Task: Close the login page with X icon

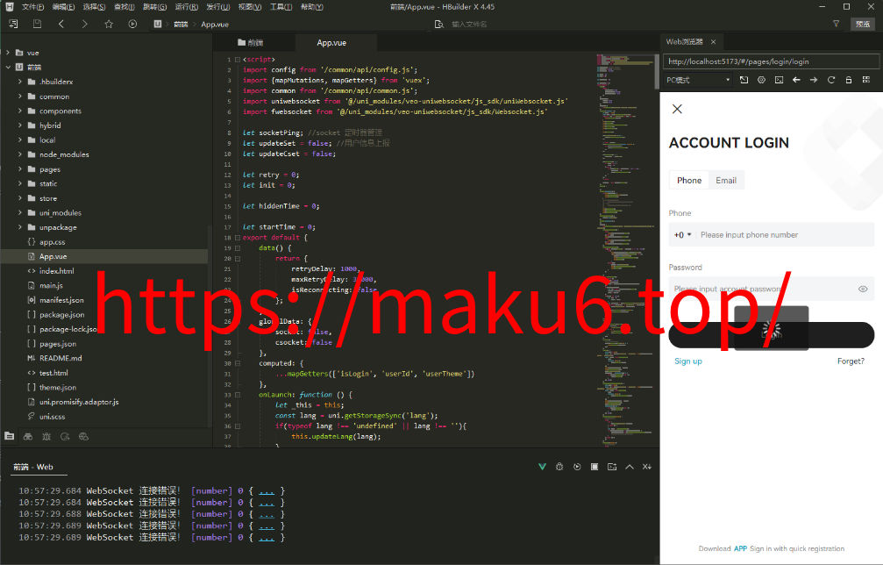Action: [x=678, y=109]
